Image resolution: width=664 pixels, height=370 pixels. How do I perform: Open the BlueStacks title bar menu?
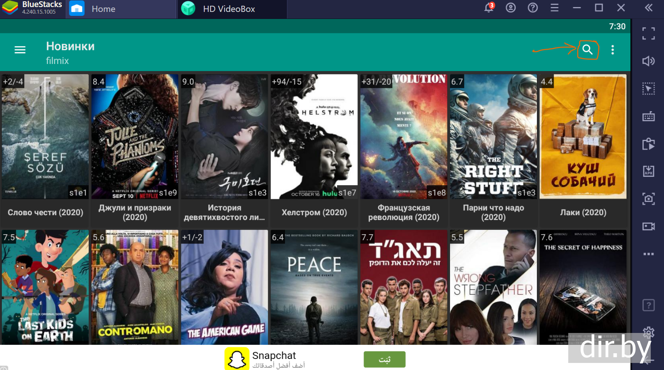[x=555, y=7]
